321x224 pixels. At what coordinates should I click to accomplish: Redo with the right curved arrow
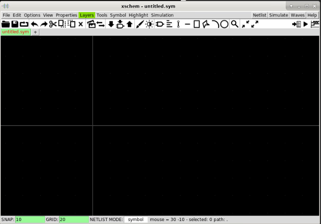pyautogui.click(x=44, y=24)
